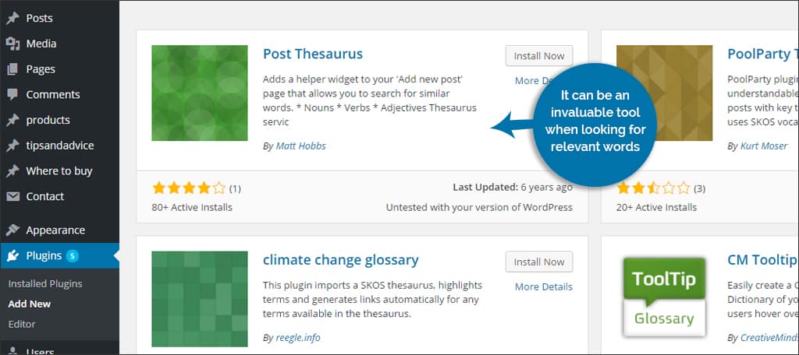Screen dimensions: 799x355
Task: Click the Comments speech bubble icon
Action: [x=12, y=95]
